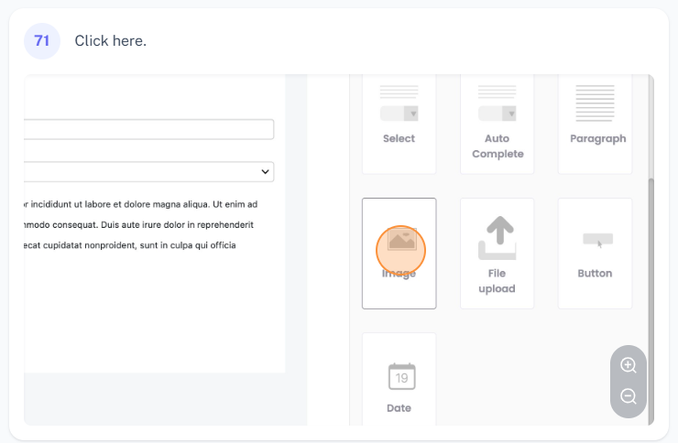The image size is (678, 443).
Task: Click the "Date" label under the calendar
Action: pos(399,408)
